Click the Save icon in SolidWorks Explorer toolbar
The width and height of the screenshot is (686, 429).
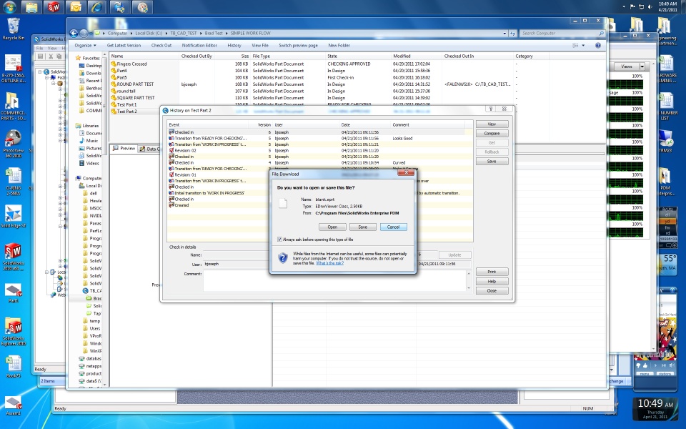point(41,56)
